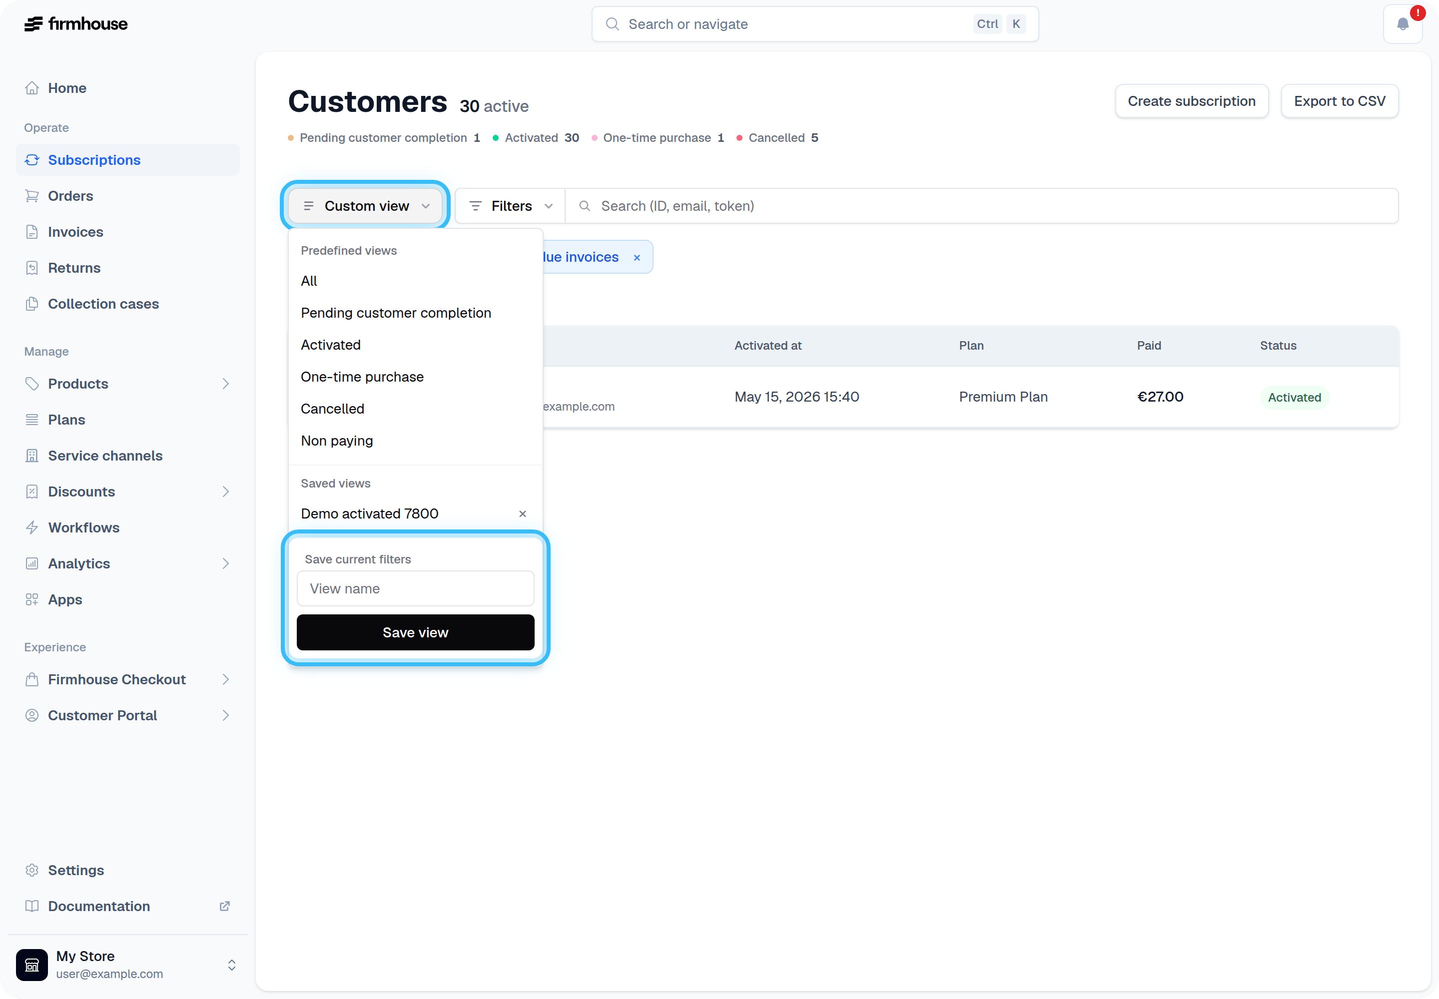Image resolution: width=1439 pixels, height=999 pixels.
Task: Remove the overdue invoices filter chip
Action: pyautogui.click(x=637, y=258)
